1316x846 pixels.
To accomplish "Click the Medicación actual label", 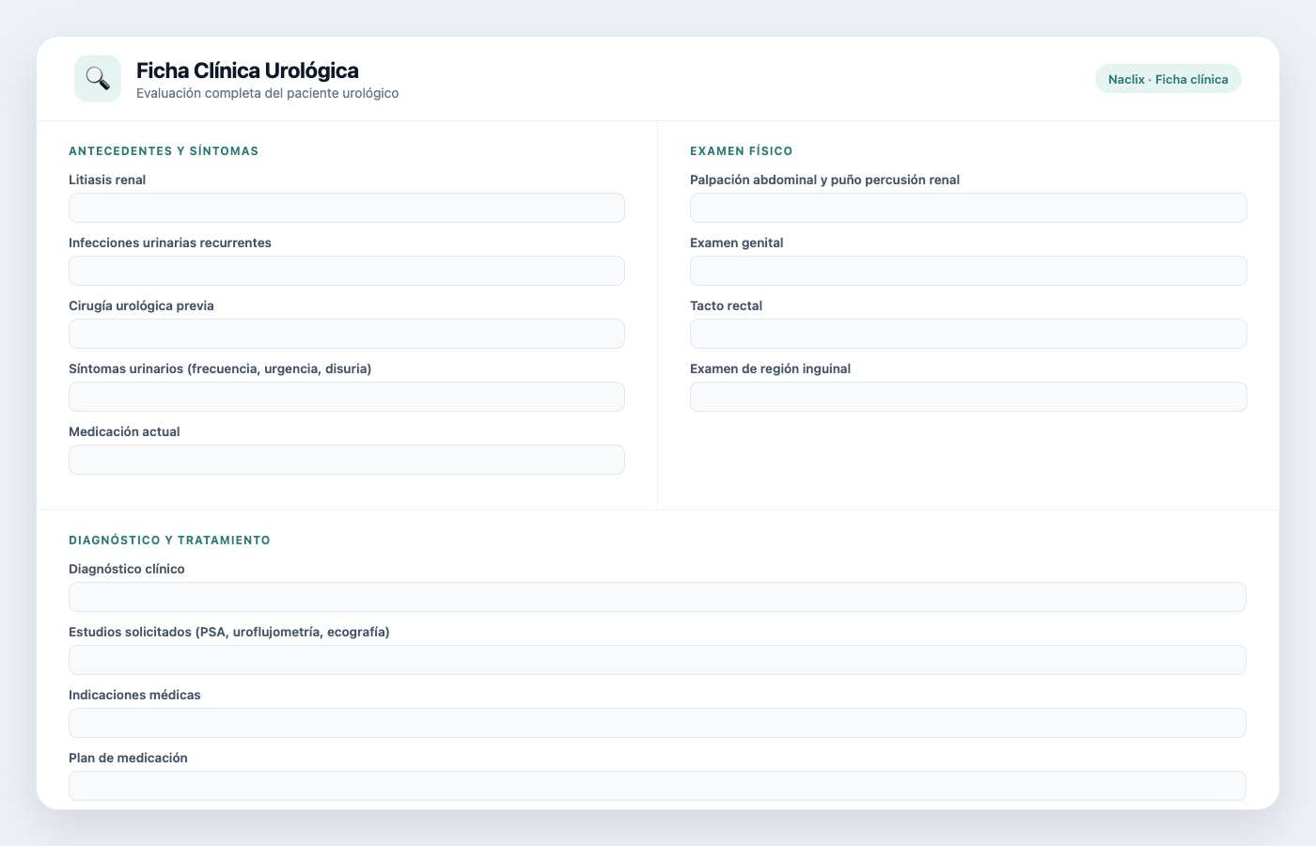I will pyautogui.click(x=124, y=431).
